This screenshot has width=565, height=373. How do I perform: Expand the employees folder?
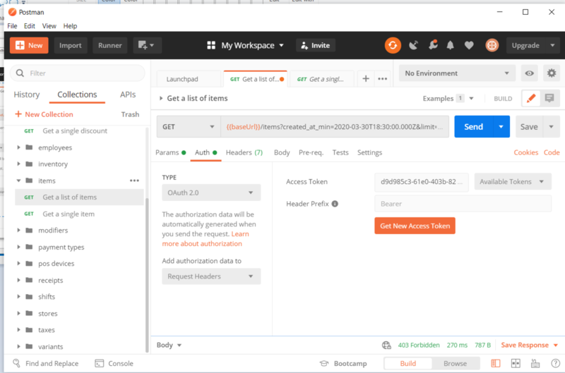pos(19,148)
